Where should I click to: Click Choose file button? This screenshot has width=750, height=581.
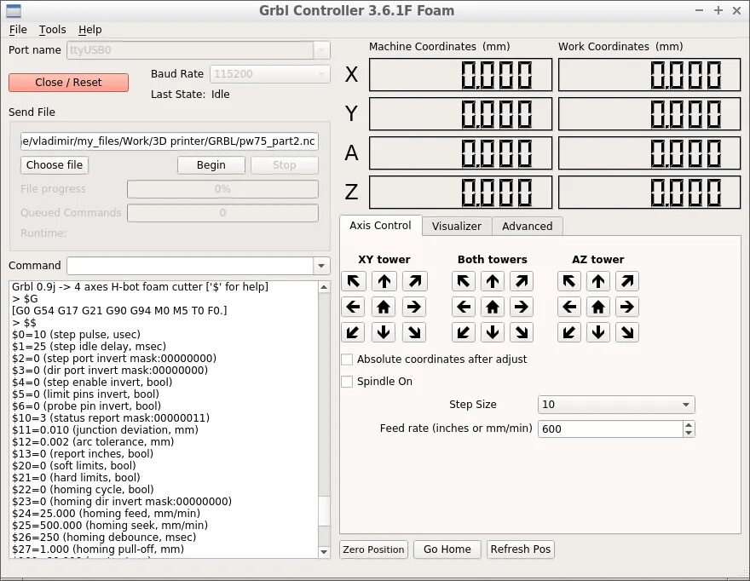tap(55, 165)
